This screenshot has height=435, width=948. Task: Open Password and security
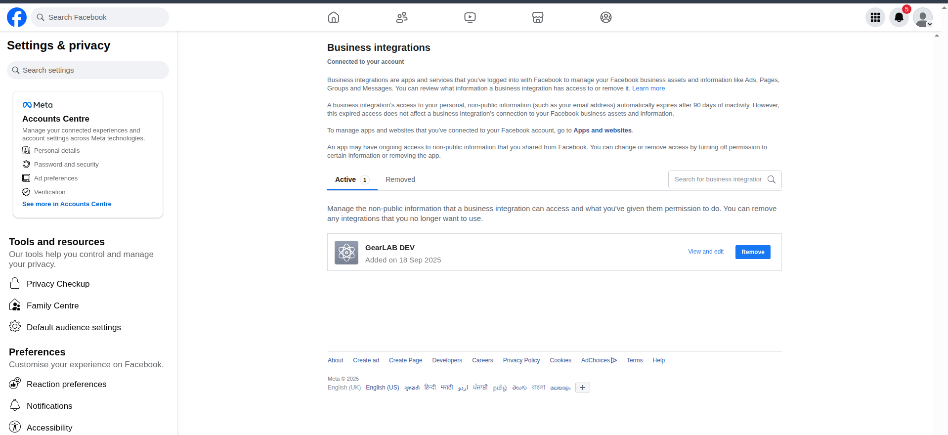click(66, 164)
